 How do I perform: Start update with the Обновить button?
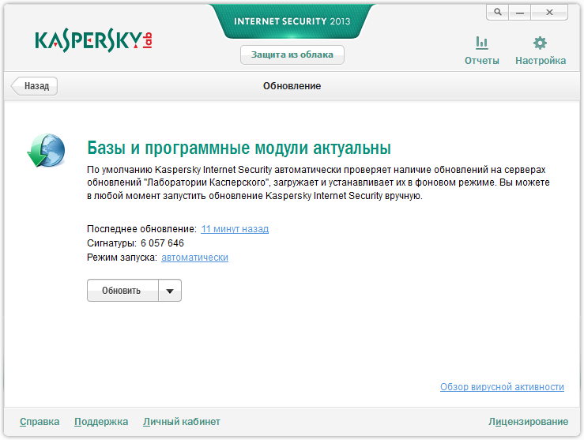[122, 291]
